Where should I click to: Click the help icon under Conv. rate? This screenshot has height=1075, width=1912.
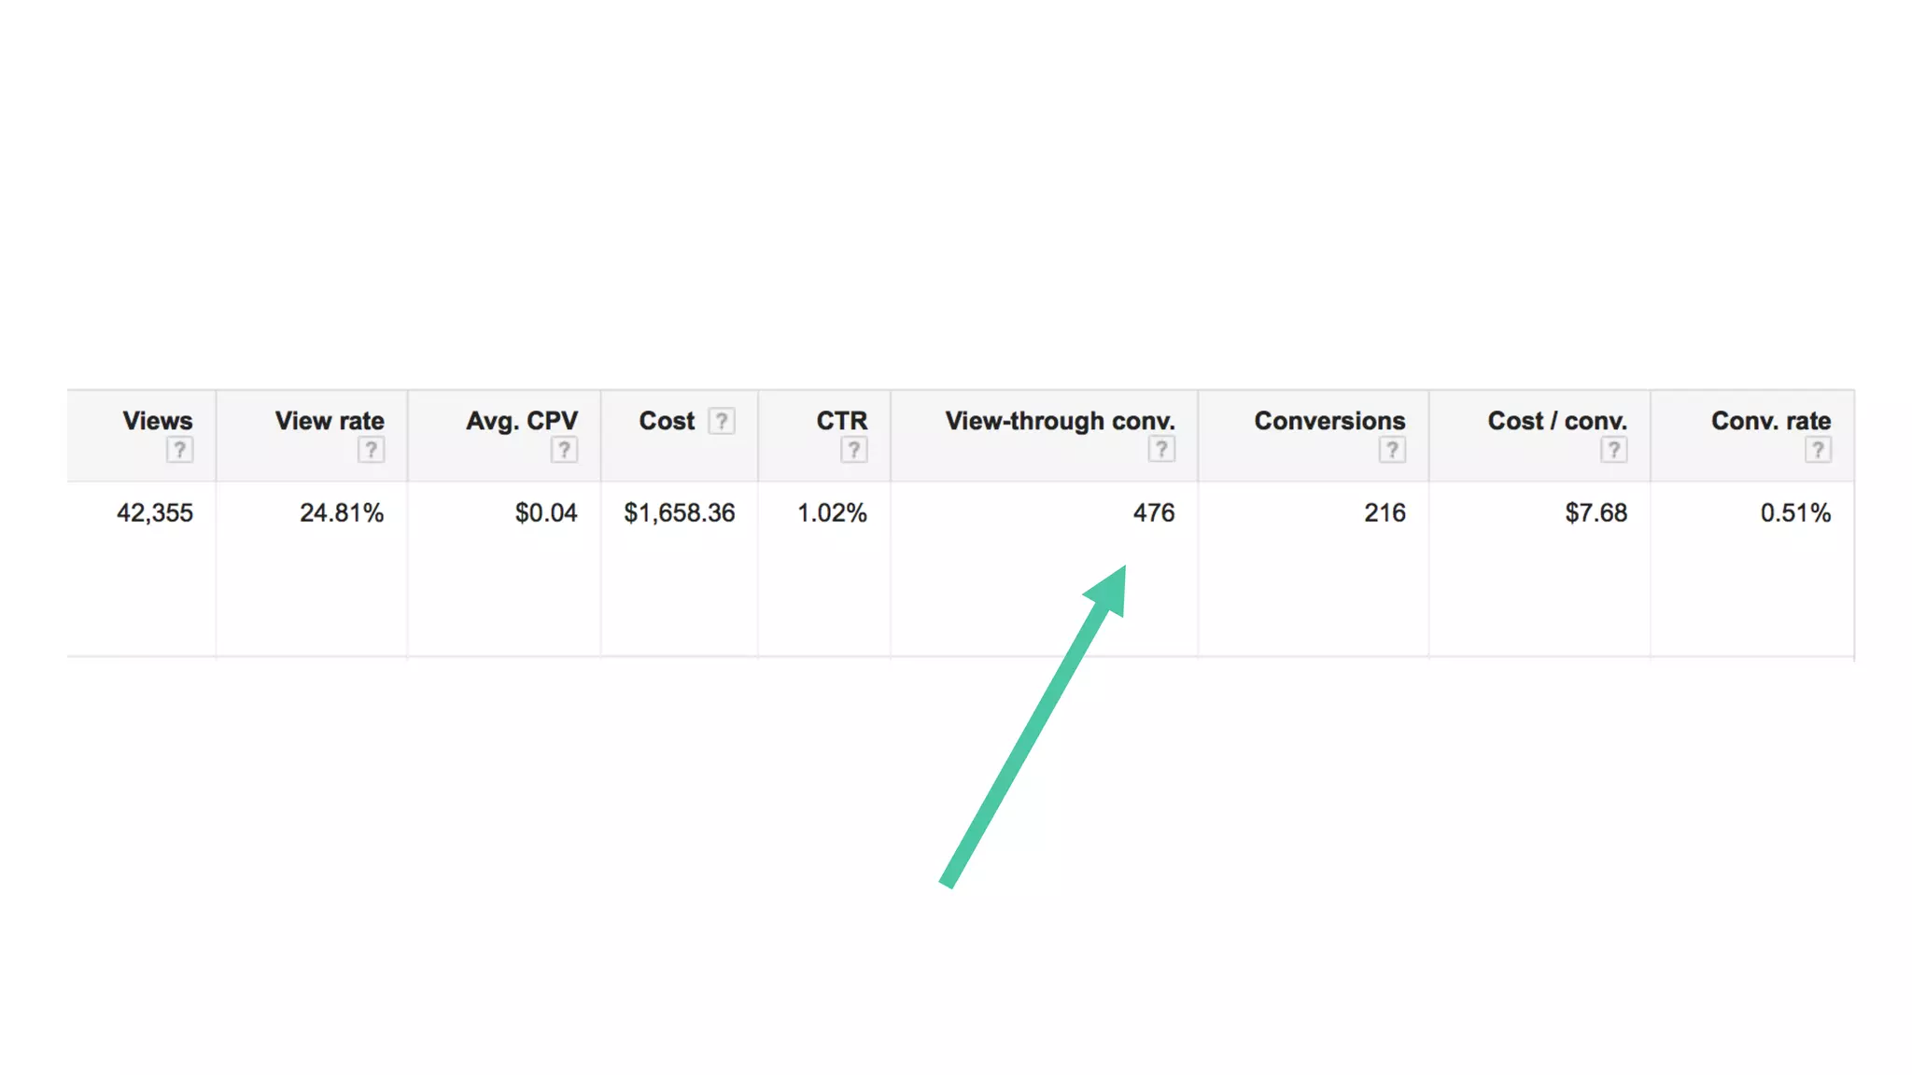pos(1817,450)
